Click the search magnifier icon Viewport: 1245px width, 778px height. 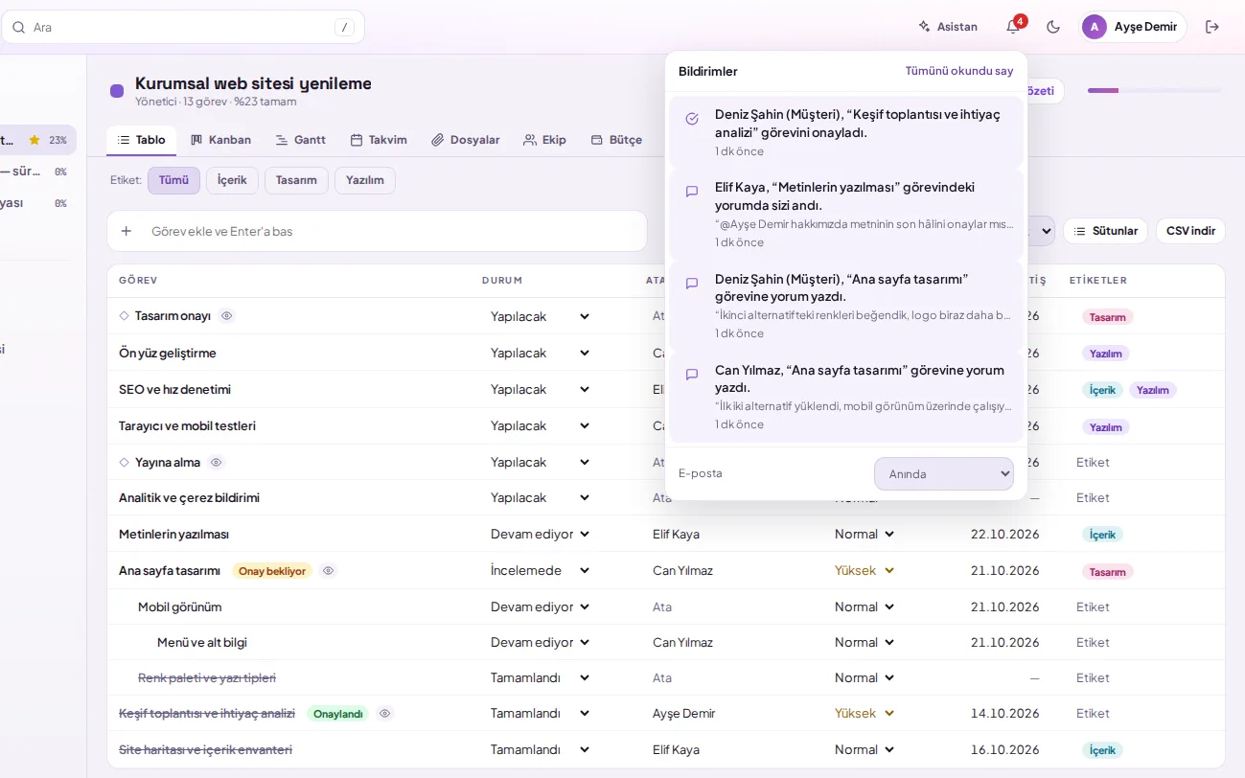pos(19,27)
